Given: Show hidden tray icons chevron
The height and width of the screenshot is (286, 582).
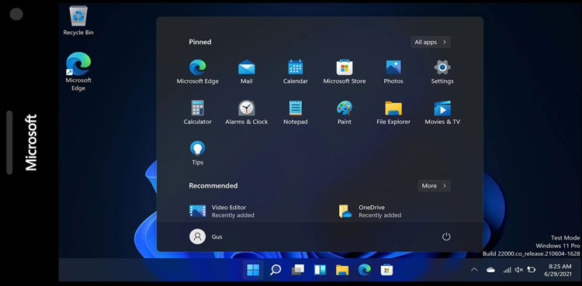Looking at the screenshot, I should pyautogui.click(x=474, y=270).
